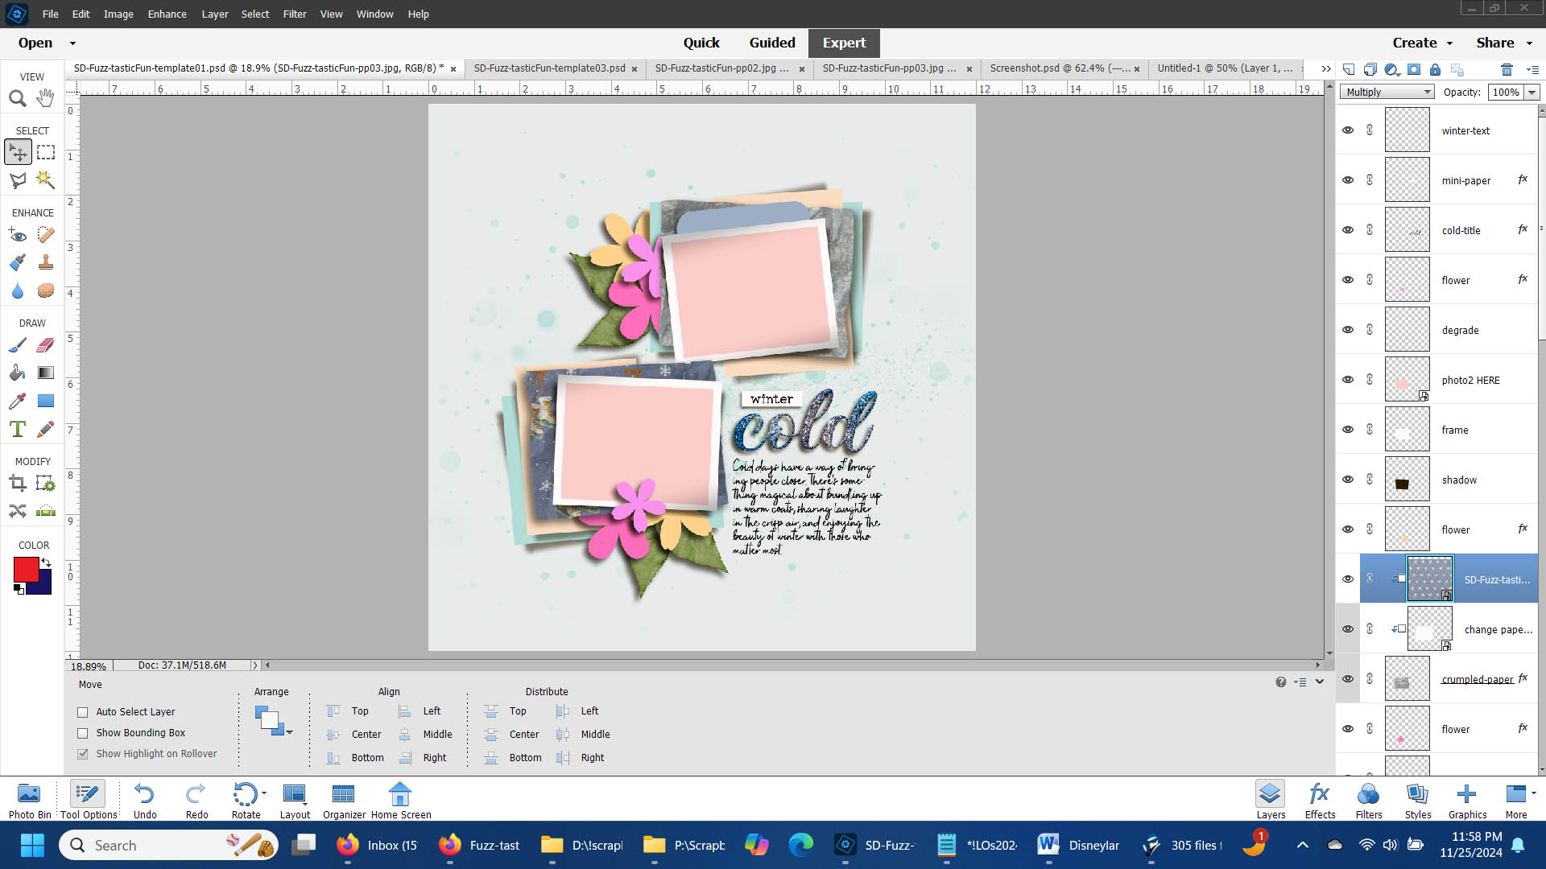The width and height of the screenshot is (1546, 869).
Task: Enable Auto Select Layer checkbox
Action: point(83,712)
